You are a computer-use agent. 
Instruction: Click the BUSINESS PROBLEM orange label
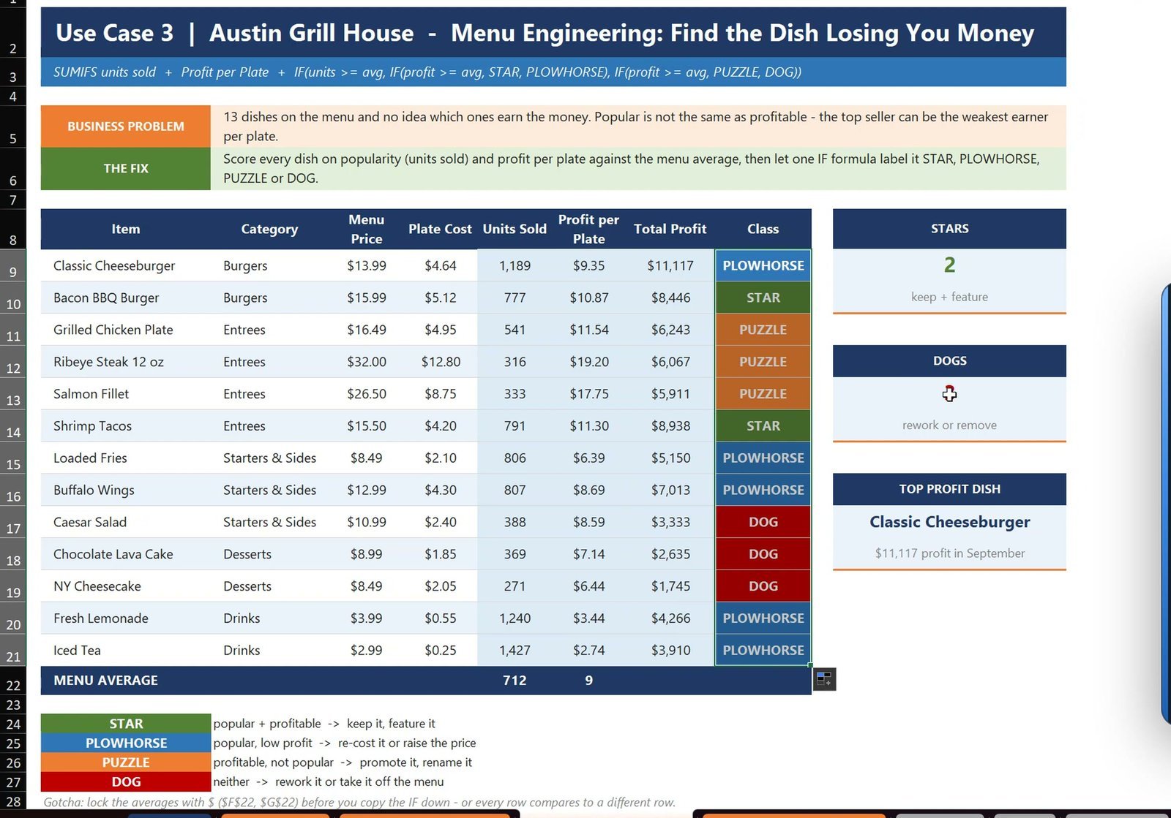click(126, 126)
